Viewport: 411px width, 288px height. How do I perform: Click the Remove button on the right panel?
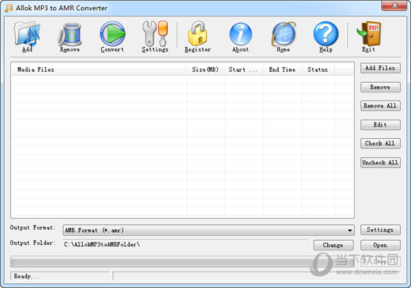(x=380, y=87)
